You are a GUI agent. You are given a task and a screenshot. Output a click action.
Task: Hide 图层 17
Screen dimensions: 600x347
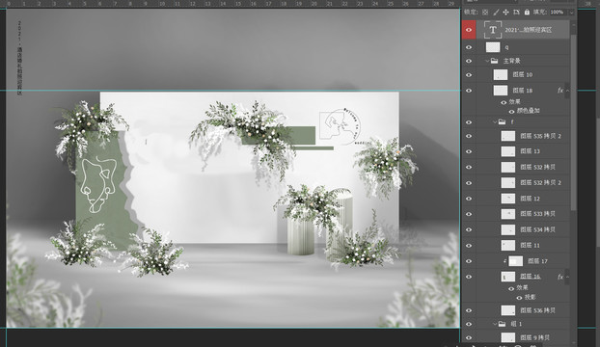click(x=469, y=261)
